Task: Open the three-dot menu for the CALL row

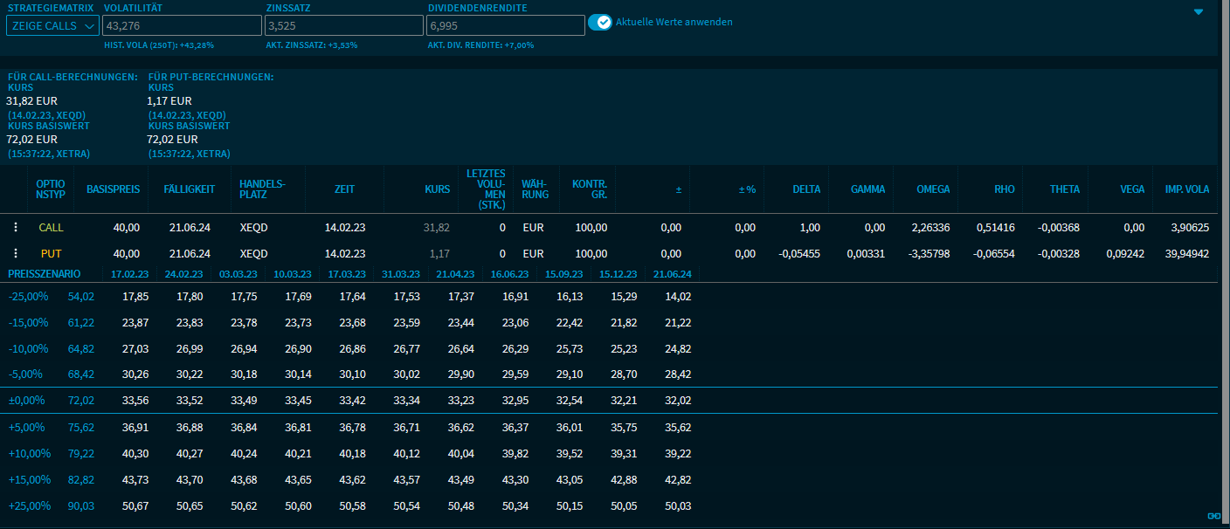Action: tap(15, 227)
